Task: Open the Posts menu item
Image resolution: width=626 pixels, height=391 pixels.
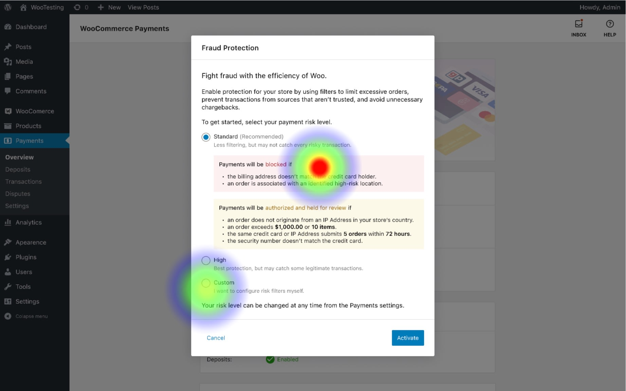Action: pyautogui.click(x=35, y=47)
